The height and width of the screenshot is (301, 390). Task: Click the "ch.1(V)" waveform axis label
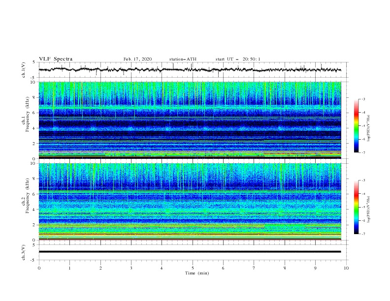(x=24, y=70)
